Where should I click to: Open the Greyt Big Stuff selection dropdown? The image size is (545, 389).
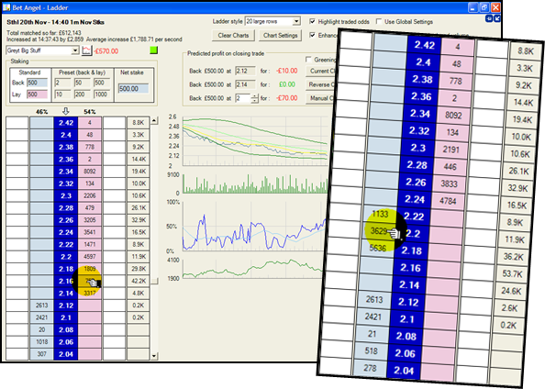click(x=75, y=50)
